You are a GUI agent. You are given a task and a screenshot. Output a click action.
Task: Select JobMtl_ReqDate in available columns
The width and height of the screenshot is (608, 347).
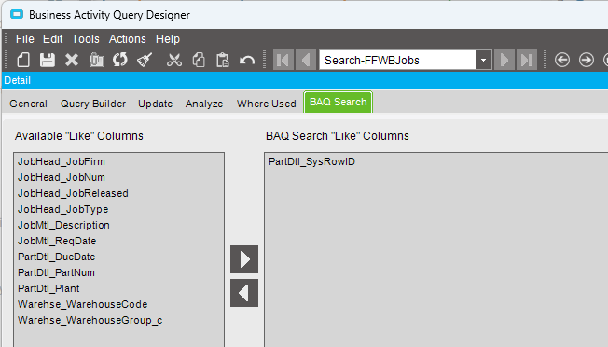[57, 242]
